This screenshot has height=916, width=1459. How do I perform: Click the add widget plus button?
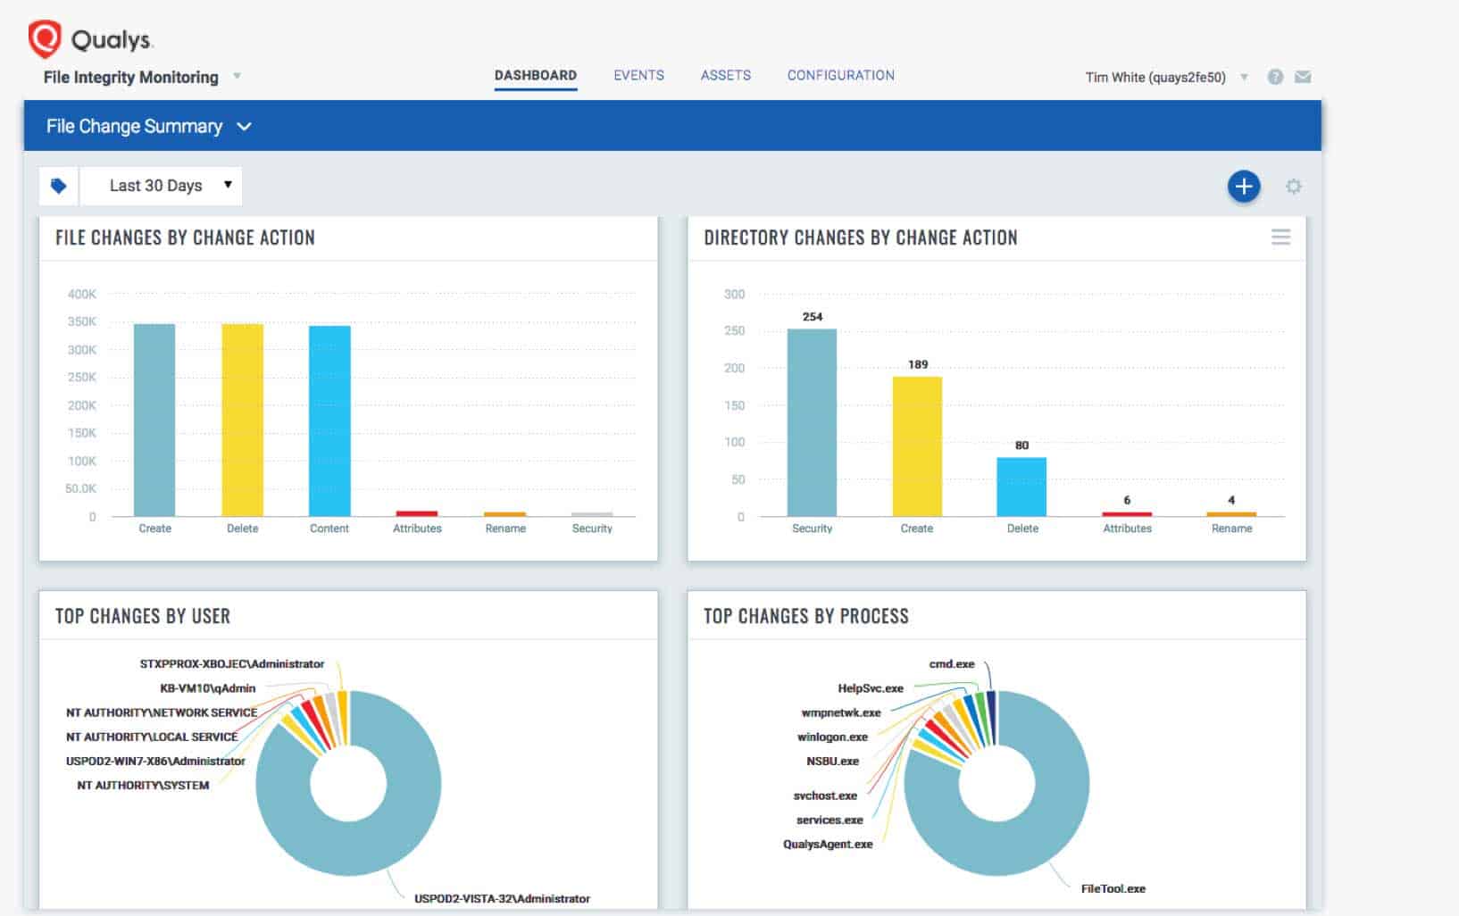pos(1243,186)
